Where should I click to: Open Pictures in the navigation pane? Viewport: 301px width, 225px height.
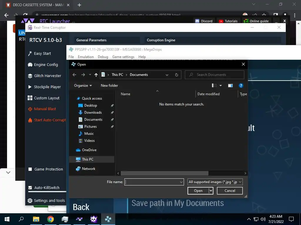pyautogui.click(x=91, y=127)
